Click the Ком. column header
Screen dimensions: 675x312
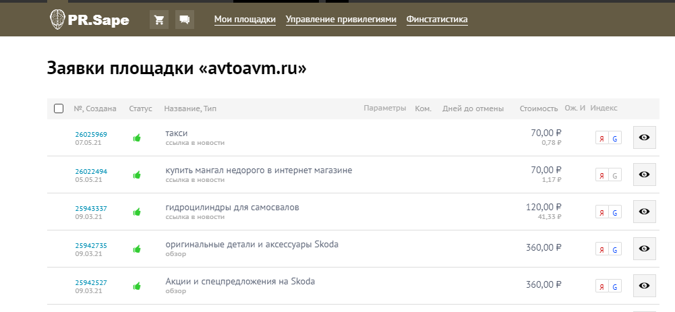[423, 108]
